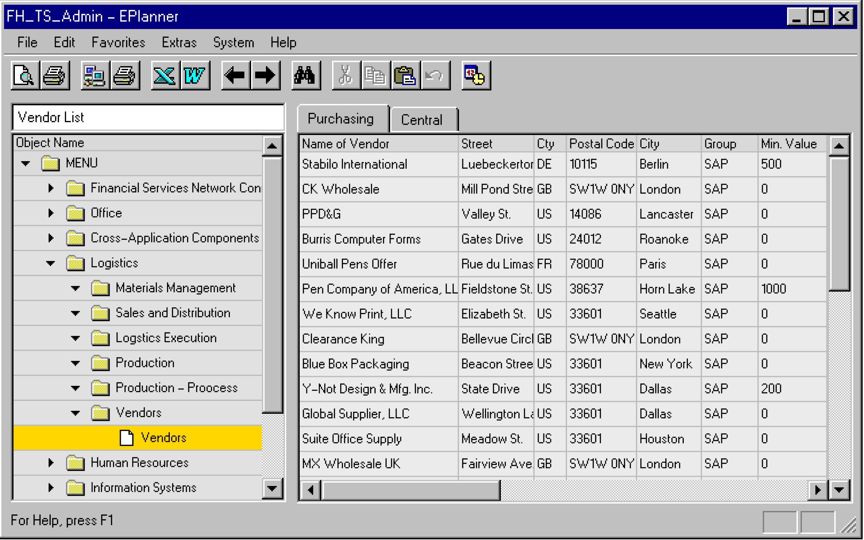Click the Word export toolbar icon
864x540 pixels.
(195, 75)
